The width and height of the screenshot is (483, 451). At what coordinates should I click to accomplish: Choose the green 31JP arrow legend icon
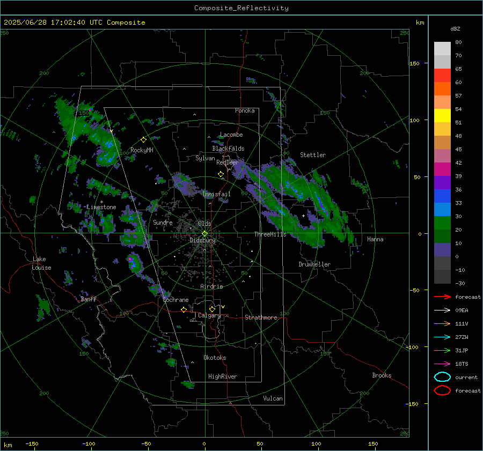pos(442,350)
